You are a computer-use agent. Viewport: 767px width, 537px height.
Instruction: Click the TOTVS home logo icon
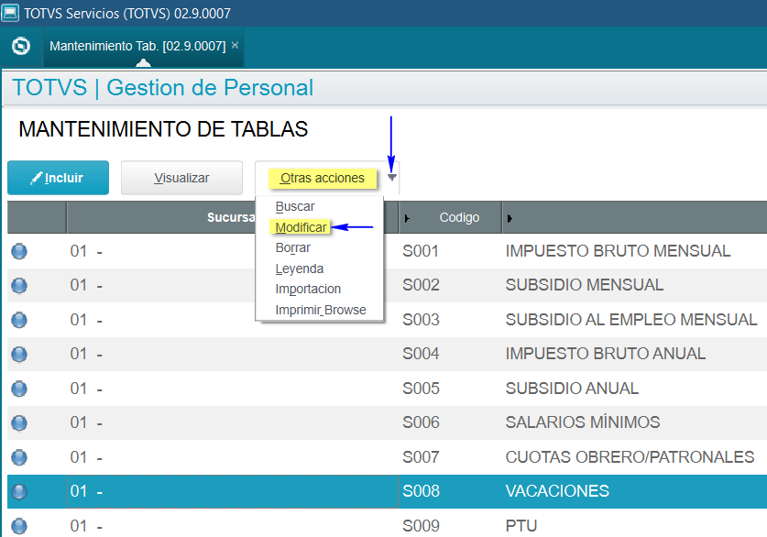click(x=21, y=46)
